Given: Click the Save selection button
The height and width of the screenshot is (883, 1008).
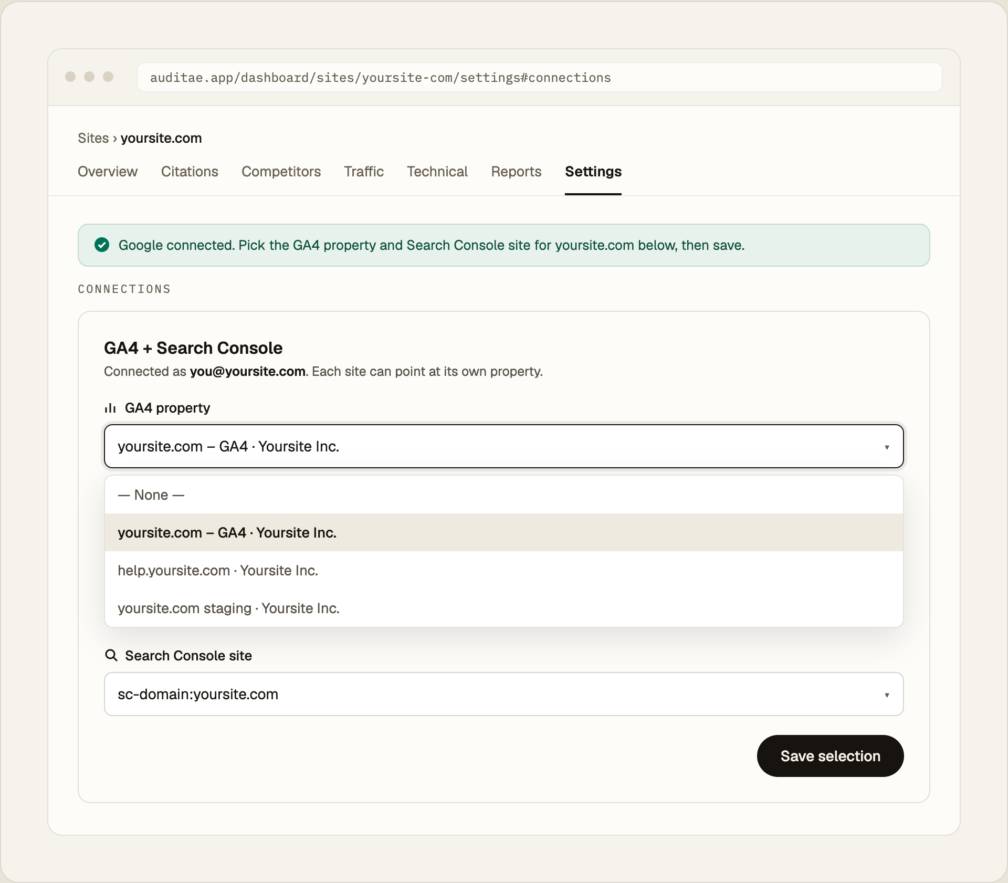Looking at the screenshot, I should (830, 756).
